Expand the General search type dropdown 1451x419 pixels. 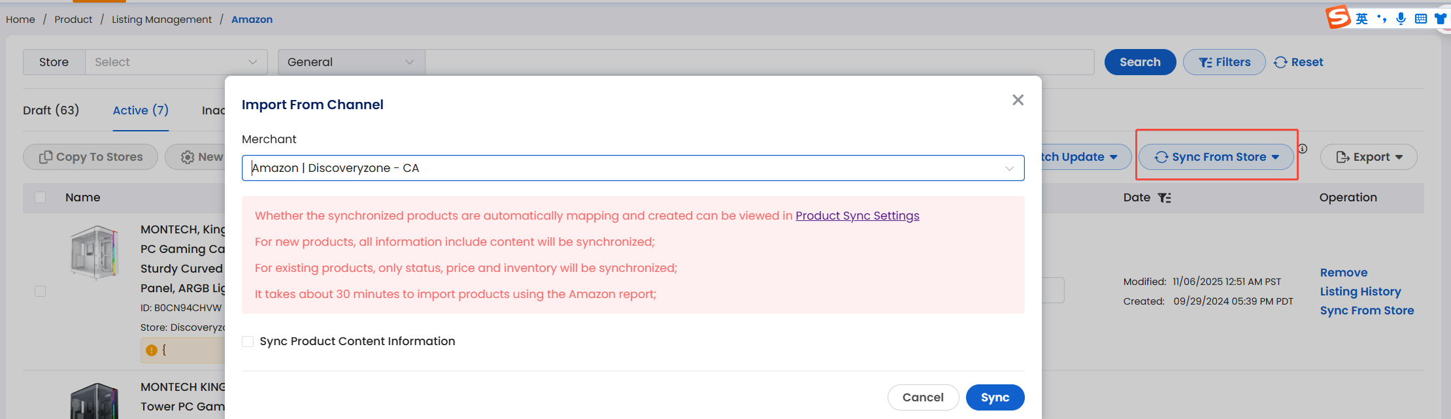pos(351,62)
